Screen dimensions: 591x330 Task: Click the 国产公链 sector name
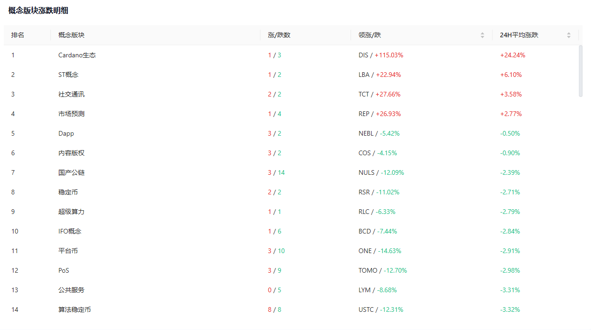click(x=71, y=172)
